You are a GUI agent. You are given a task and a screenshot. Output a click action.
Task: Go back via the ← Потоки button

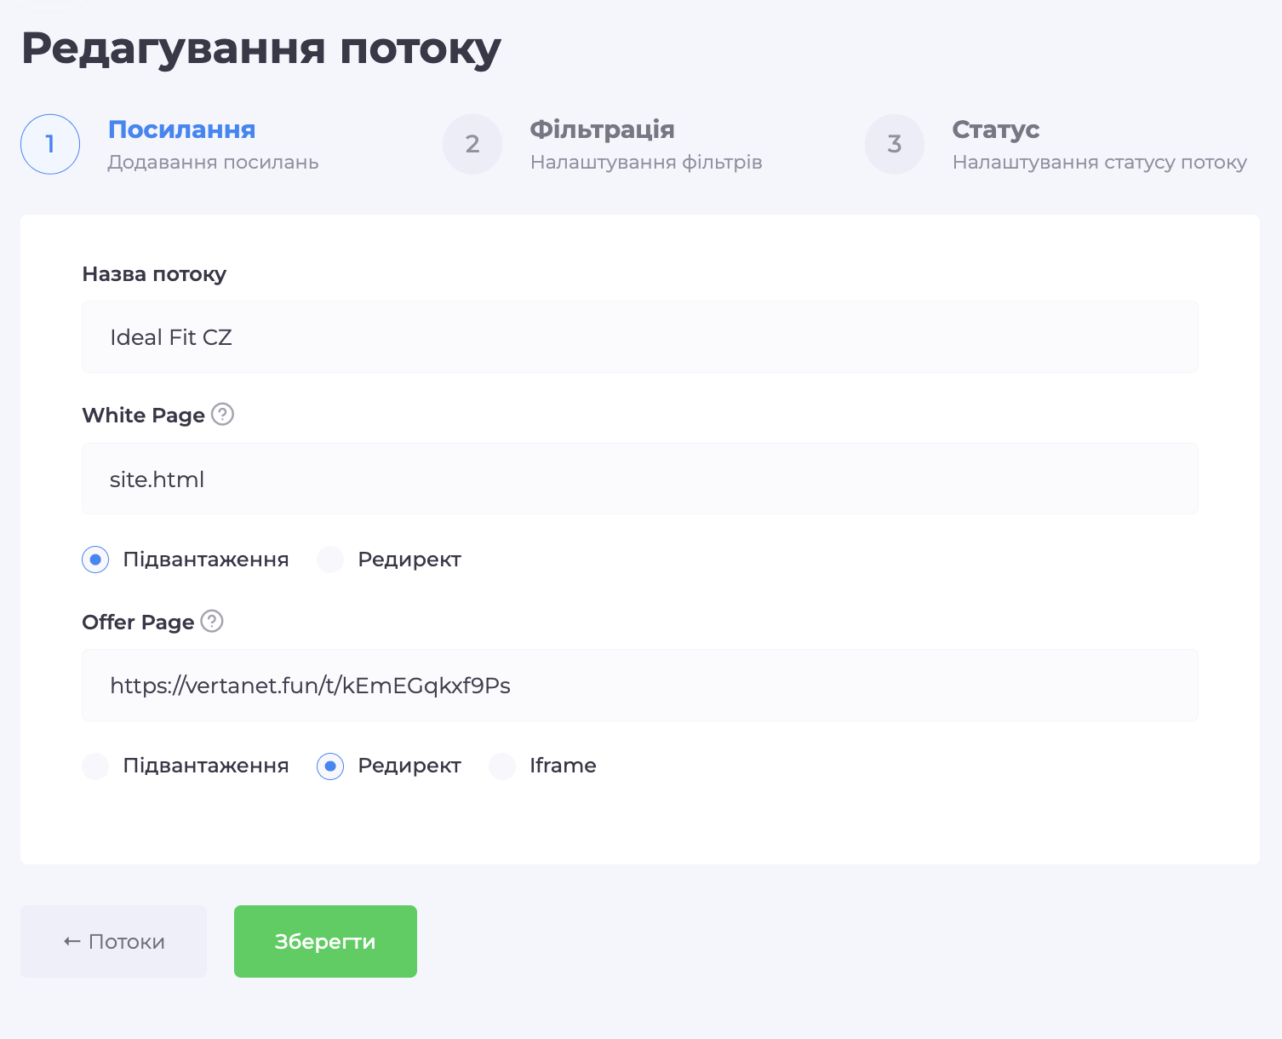pos(113,941)
